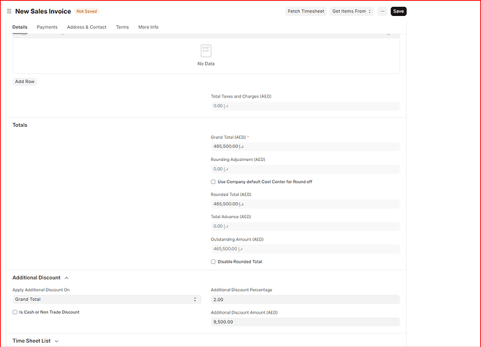Open the Terms tab

pyautogui.click(x=123, y=27)
